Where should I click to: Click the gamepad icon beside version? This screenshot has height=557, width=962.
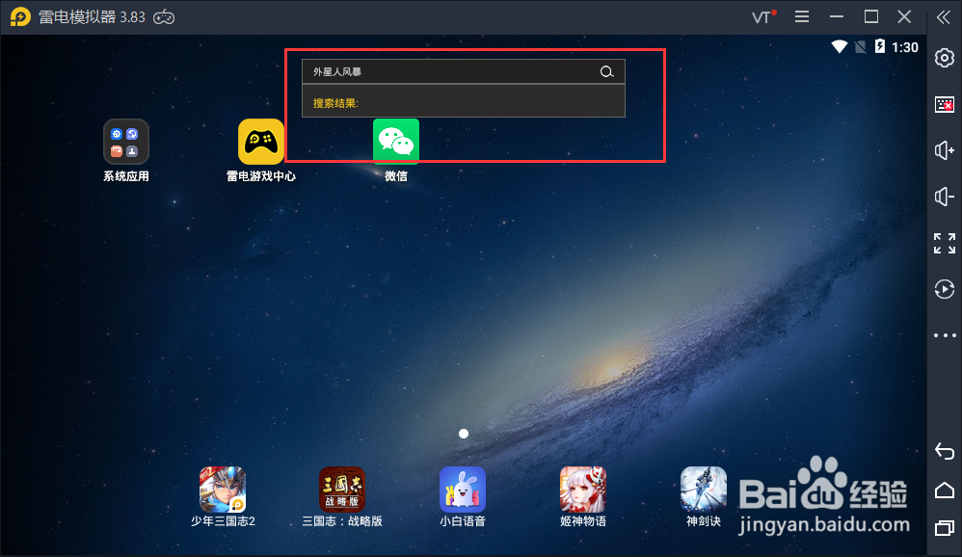[x=164, y=17]
